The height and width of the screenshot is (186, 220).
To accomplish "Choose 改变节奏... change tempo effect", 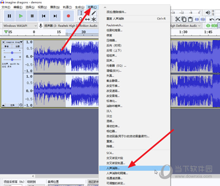I will click(x=135, y=86).
